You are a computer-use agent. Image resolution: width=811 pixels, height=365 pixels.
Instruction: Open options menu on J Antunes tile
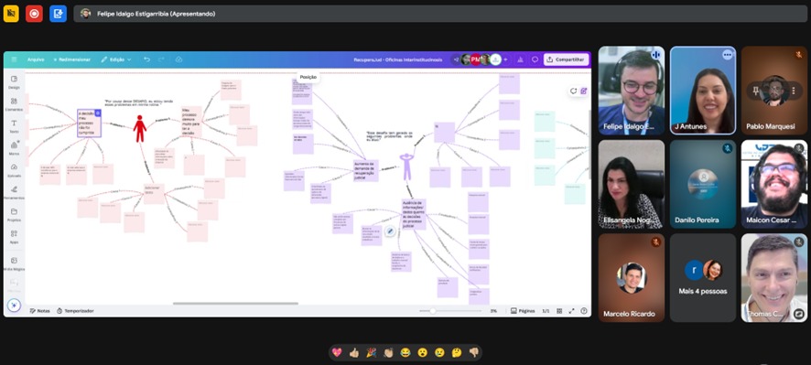[727, 54]
